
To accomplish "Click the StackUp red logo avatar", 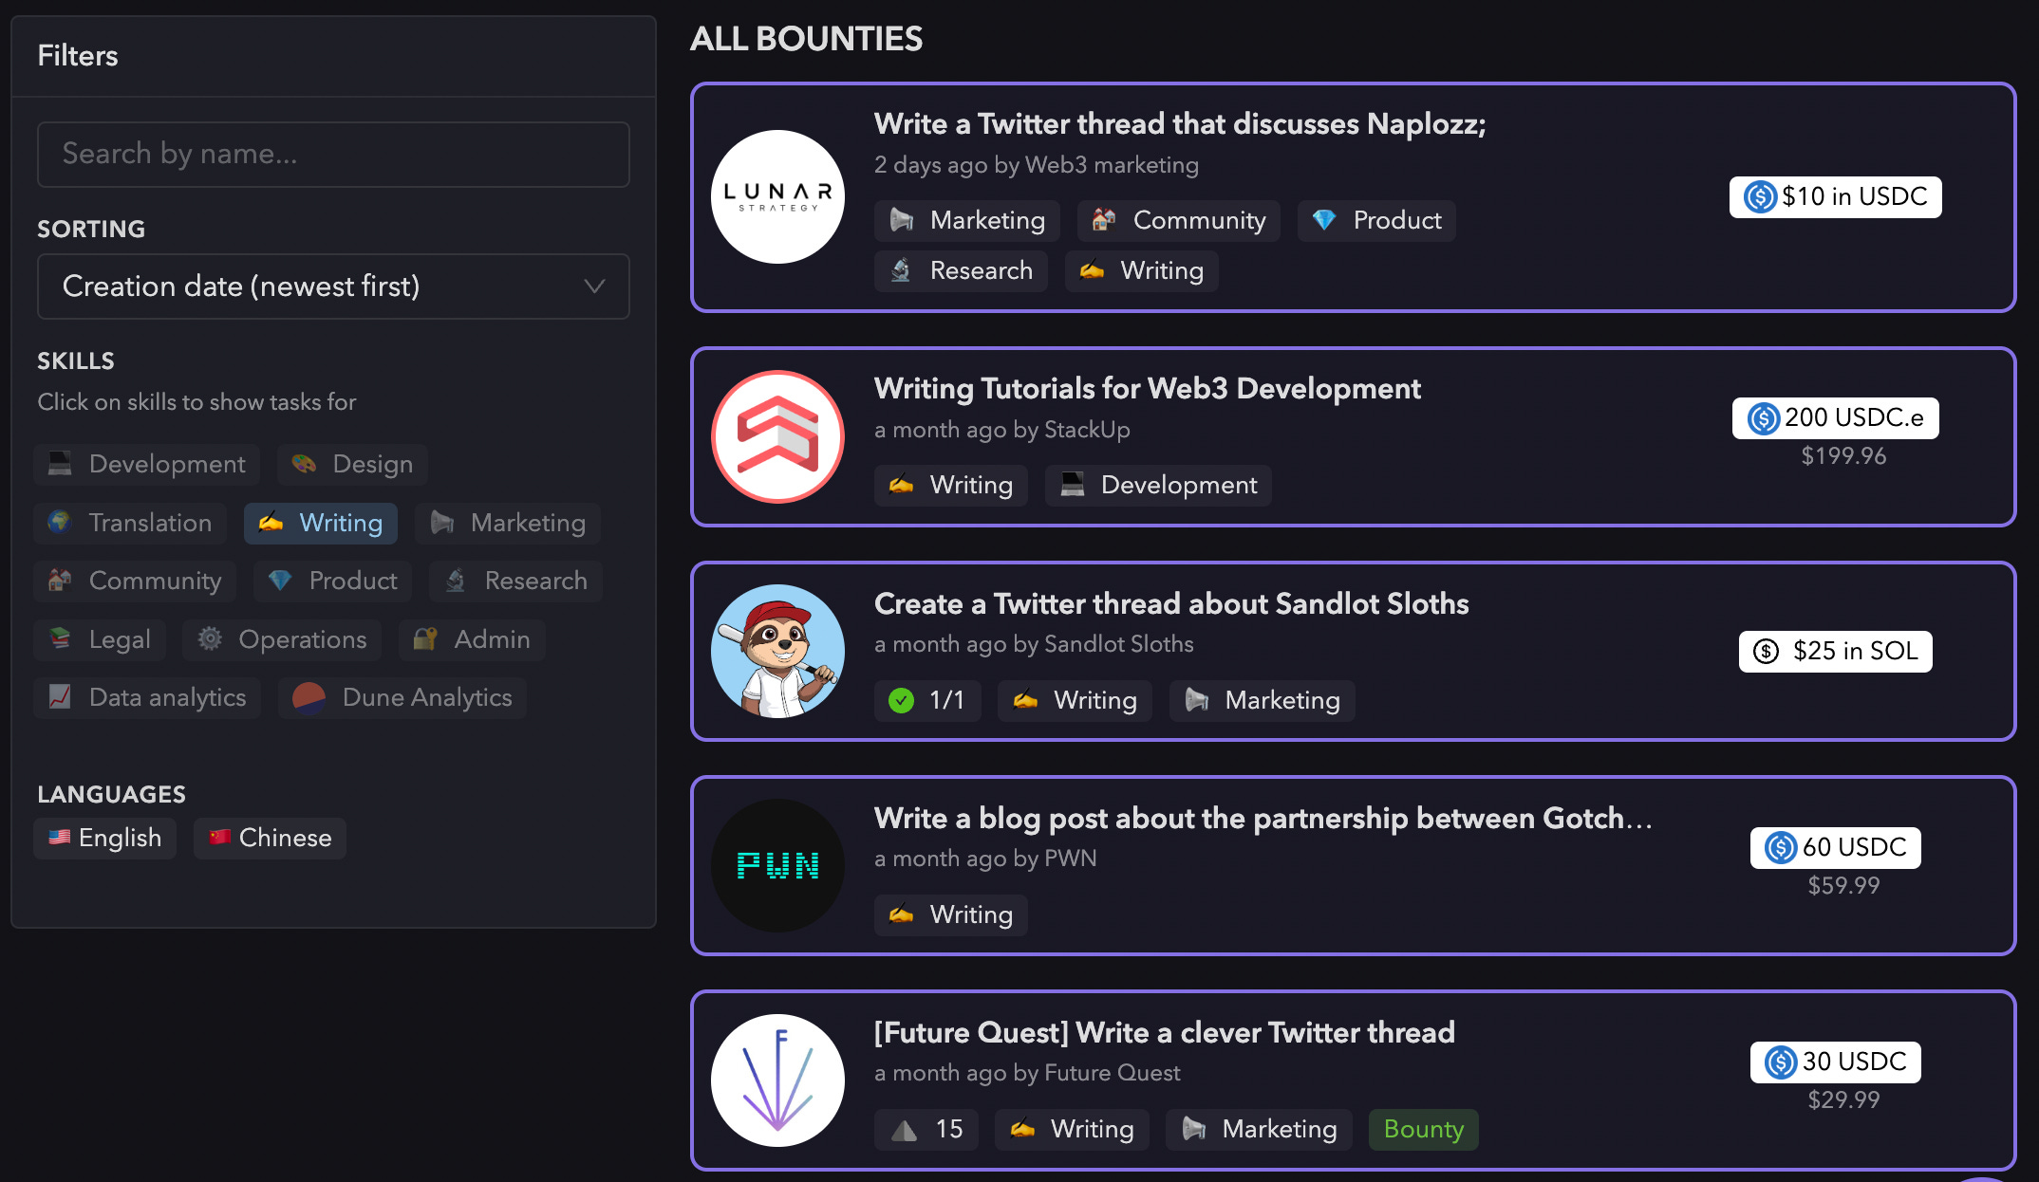I will click(x=777, y=436).
